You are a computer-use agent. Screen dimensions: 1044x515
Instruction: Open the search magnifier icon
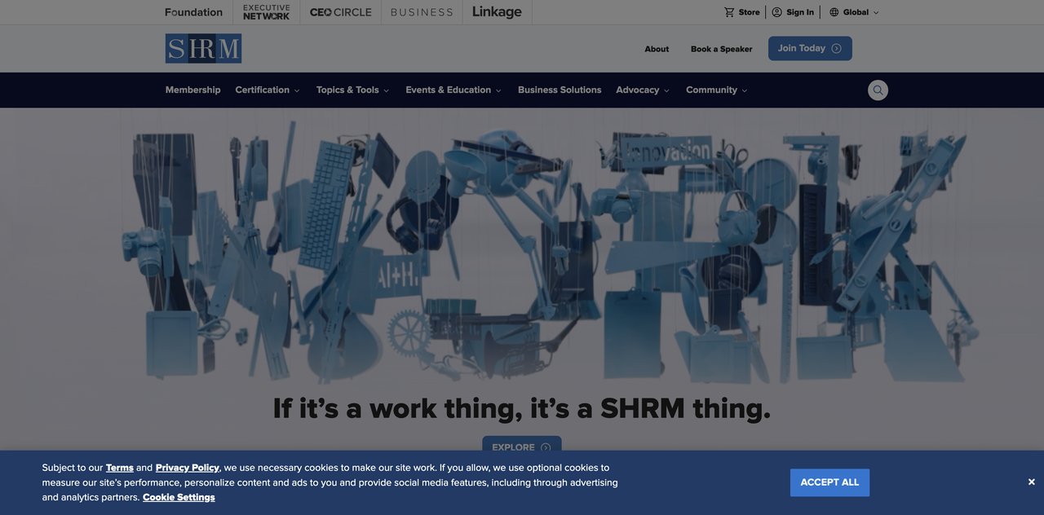pyautogui.click(x=878, y=90)
